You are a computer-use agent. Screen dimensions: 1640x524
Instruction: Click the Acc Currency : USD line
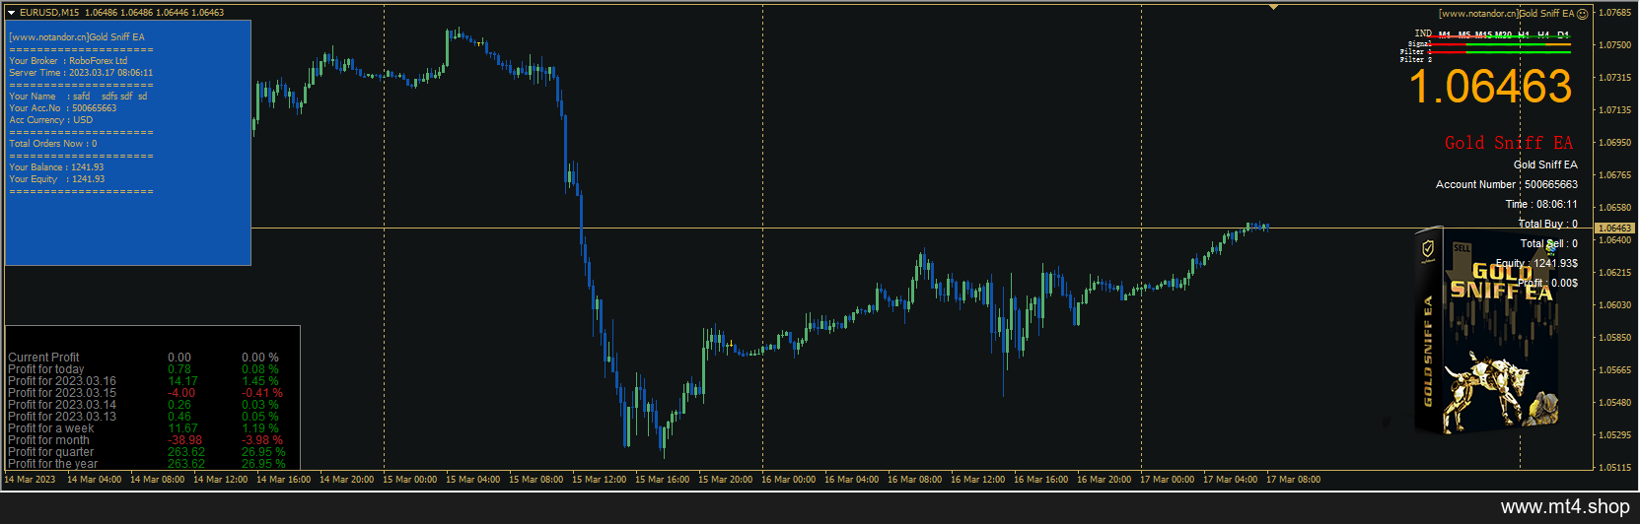pyautogui.click(x=51, y=120)
